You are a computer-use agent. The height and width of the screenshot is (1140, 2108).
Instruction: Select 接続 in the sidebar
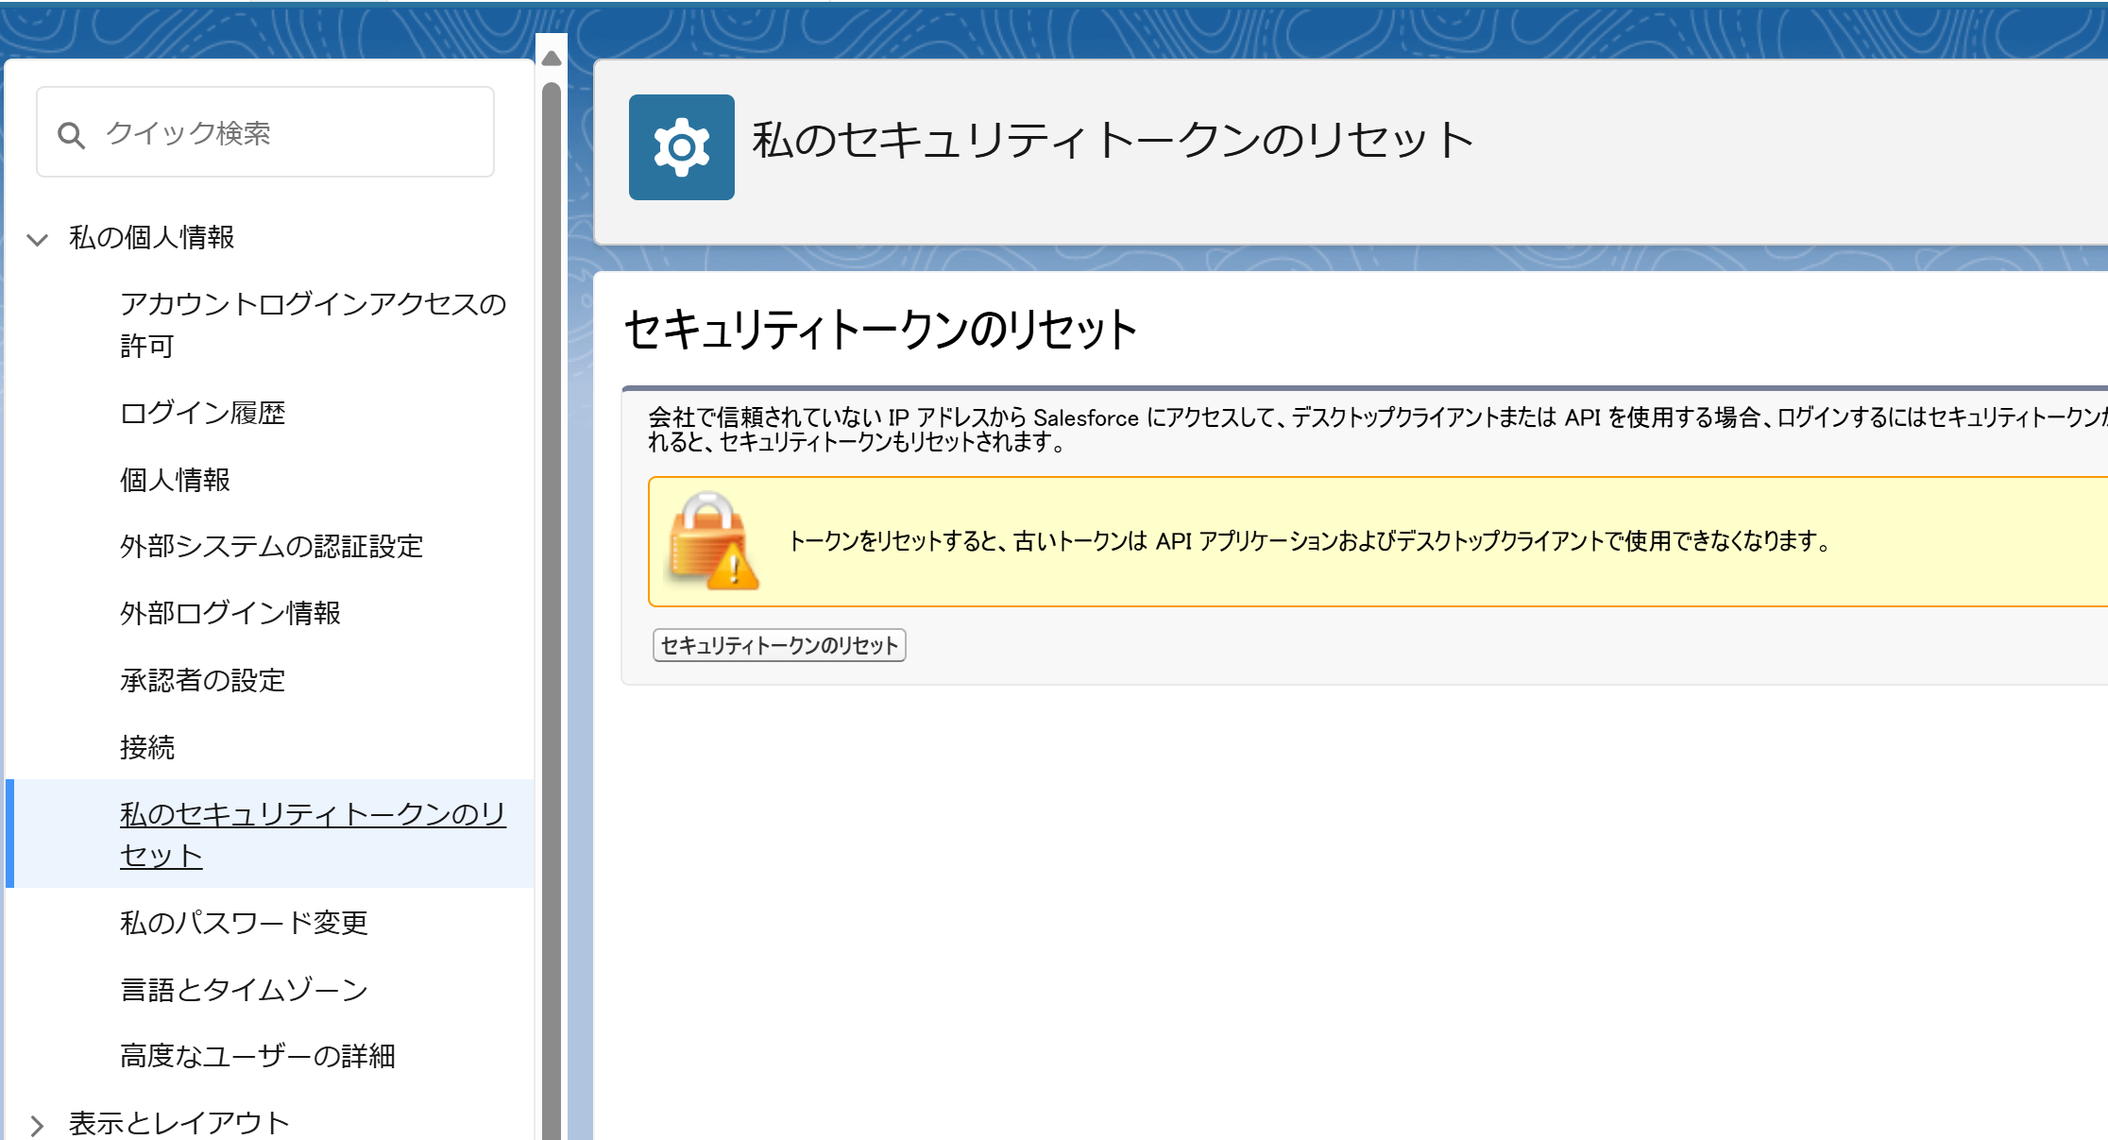click(147, 747)
